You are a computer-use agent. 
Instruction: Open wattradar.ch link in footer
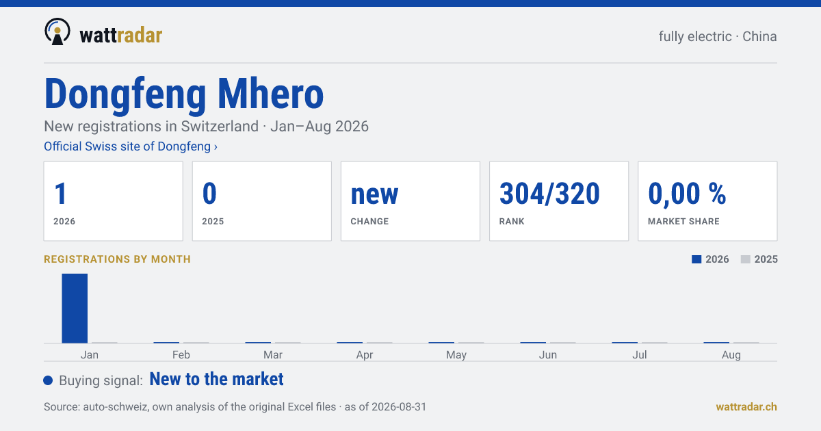[x=746, y=406]
